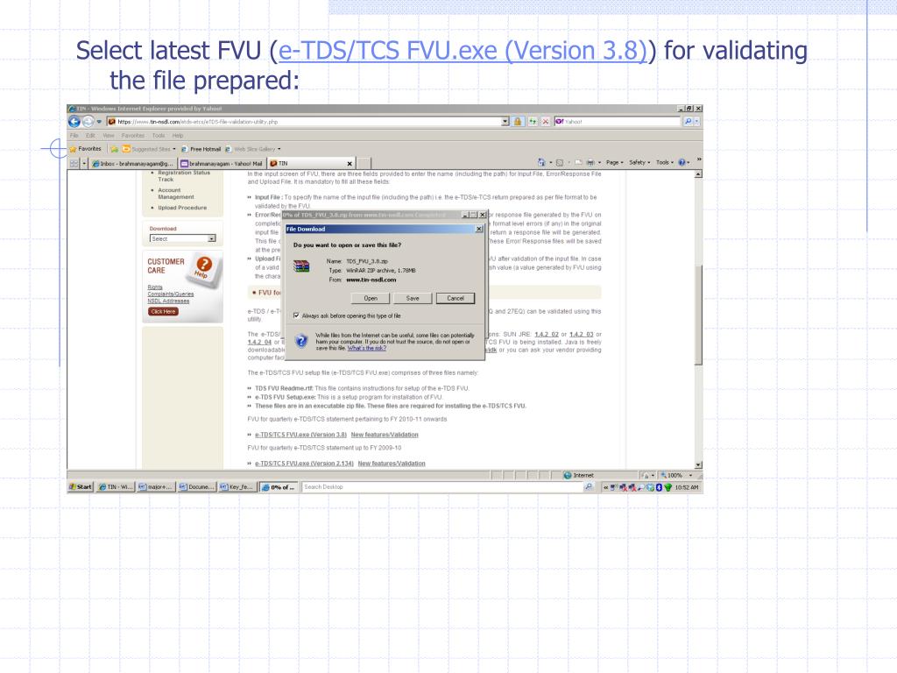
Task: Click the Bluetooth icon in system tray
Action: (659, 487)
